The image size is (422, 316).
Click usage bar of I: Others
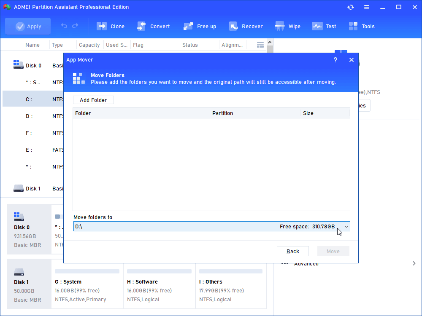tap(231, 271)
